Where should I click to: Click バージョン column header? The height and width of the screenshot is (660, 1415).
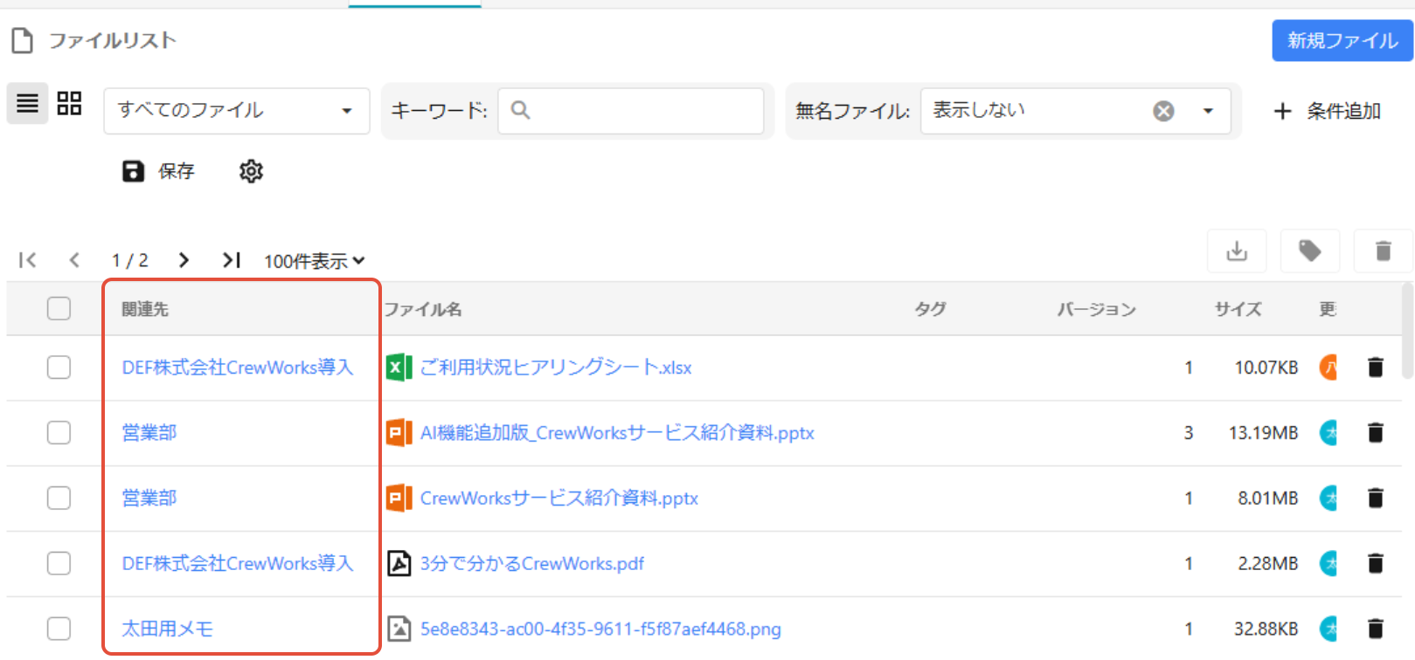1096,309
